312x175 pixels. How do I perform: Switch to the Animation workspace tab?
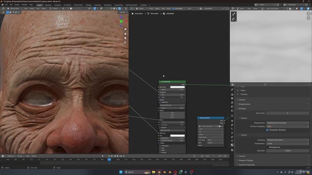point(97,5)
